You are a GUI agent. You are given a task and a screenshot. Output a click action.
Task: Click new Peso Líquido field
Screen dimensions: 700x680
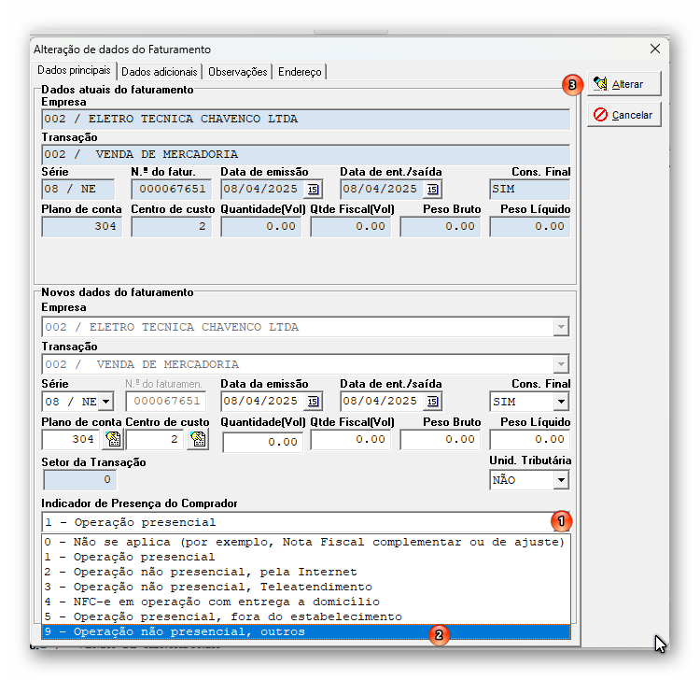529,439
